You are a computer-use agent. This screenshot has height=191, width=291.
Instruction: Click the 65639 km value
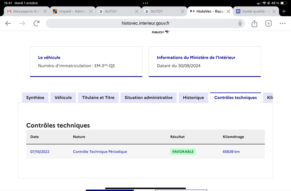coord(231,152)
